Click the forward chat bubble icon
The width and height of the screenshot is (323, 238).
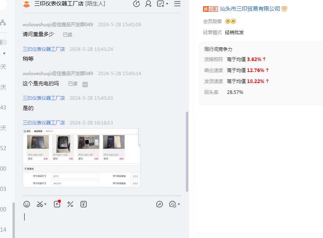click(159, 204)
